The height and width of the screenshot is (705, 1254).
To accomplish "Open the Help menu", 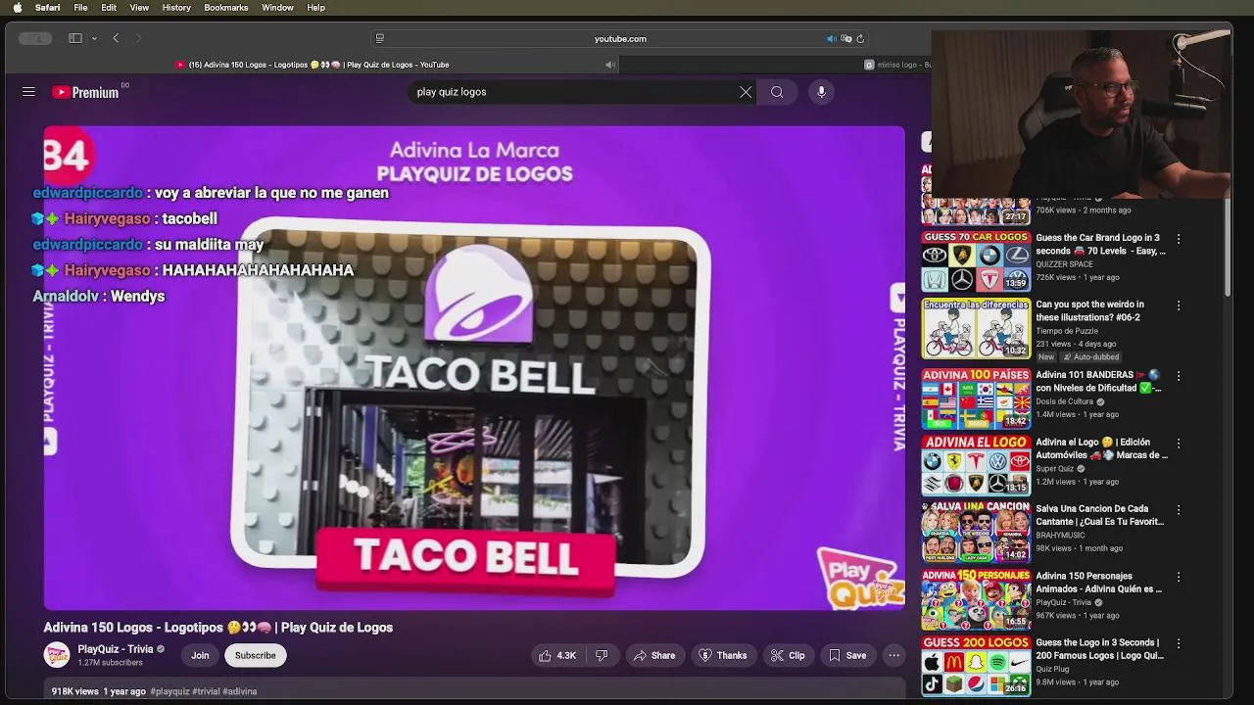I will (315, 7).
